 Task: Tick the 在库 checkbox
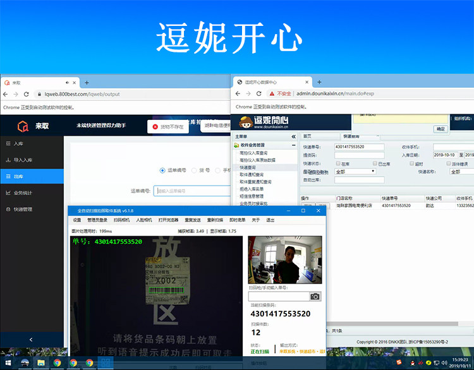click(338, 164)
